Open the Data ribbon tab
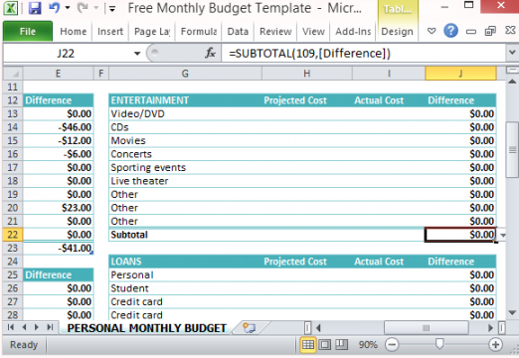Screen dimensions: 519x358 point(238,32)
